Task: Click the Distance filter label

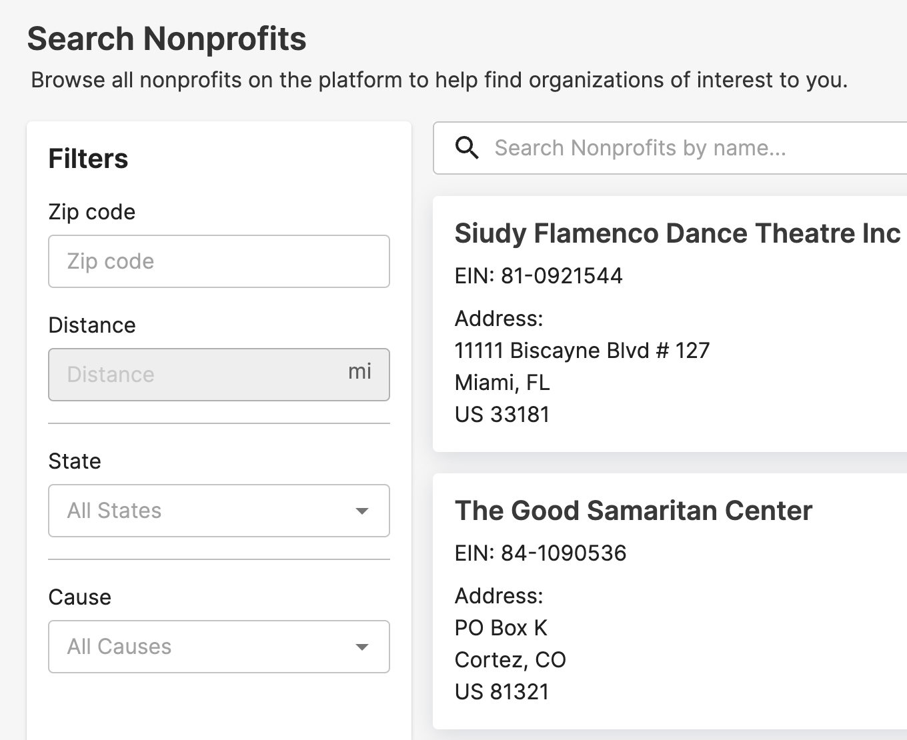Action: click(92, 325)
